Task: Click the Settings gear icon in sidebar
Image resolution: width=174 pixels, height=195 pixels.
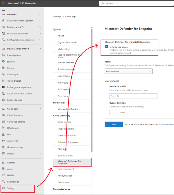Action: (x=3, y=188)
